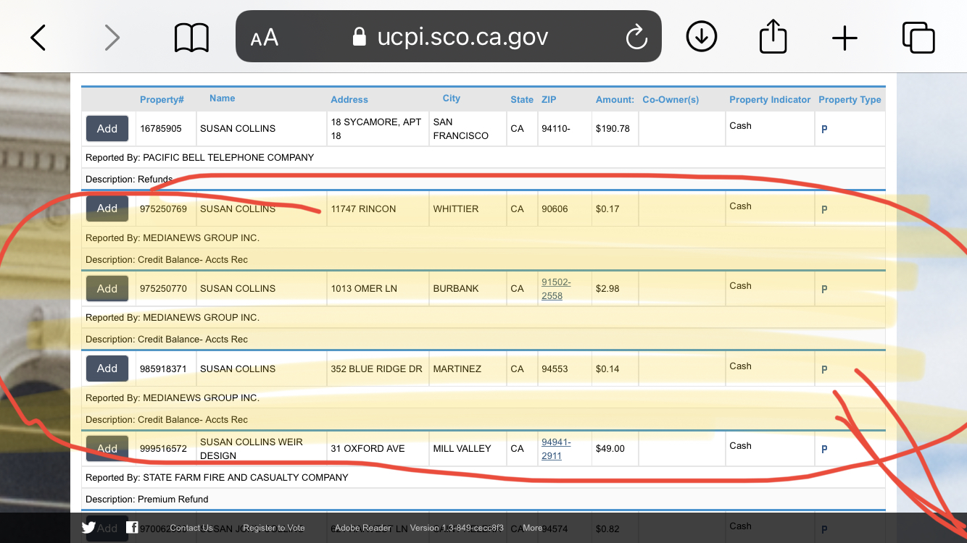Go back using Safari back arrow

[38, 37]
